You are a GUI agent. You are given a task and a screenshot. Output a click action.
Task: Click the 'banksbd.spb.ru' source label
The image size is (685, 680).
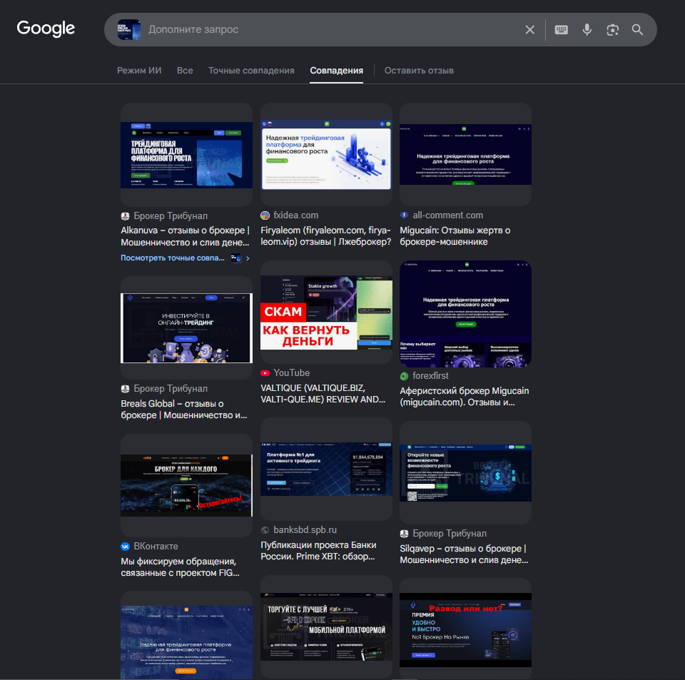[x=305, y=530]
